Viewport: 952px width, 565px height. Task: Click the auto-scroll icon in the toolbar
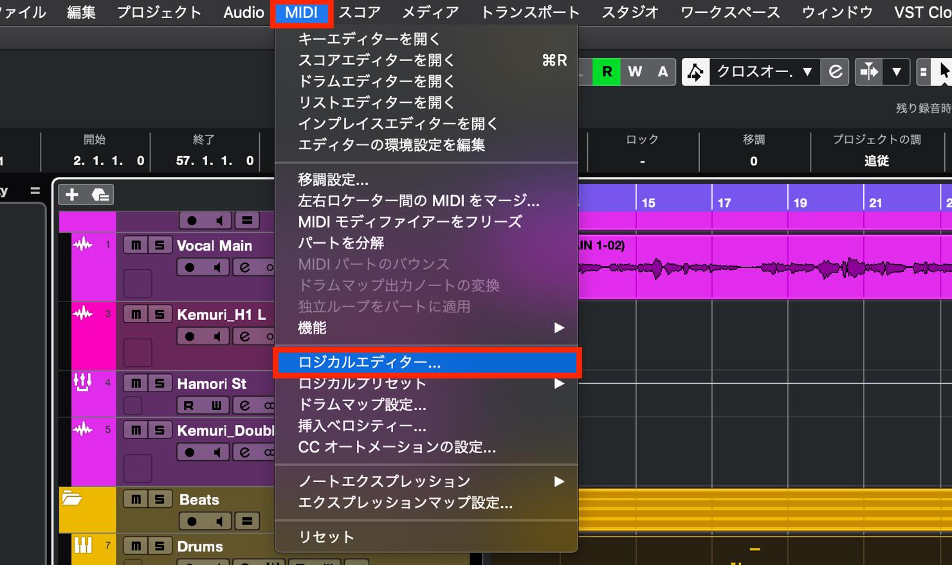click(x=868, y=71)
